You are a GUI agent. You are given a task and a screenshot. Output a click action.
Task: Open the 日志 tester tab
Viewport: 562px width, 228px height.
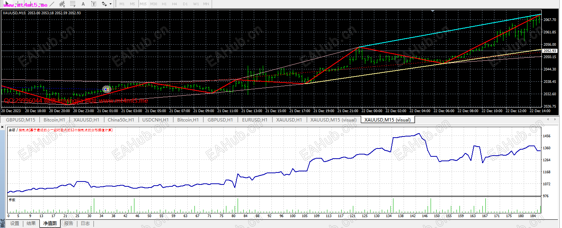click(85, 223)
